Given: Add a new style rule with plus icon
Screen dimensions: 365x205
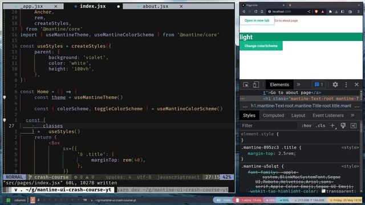Looking at the screenshot, I should pos(332,126).
